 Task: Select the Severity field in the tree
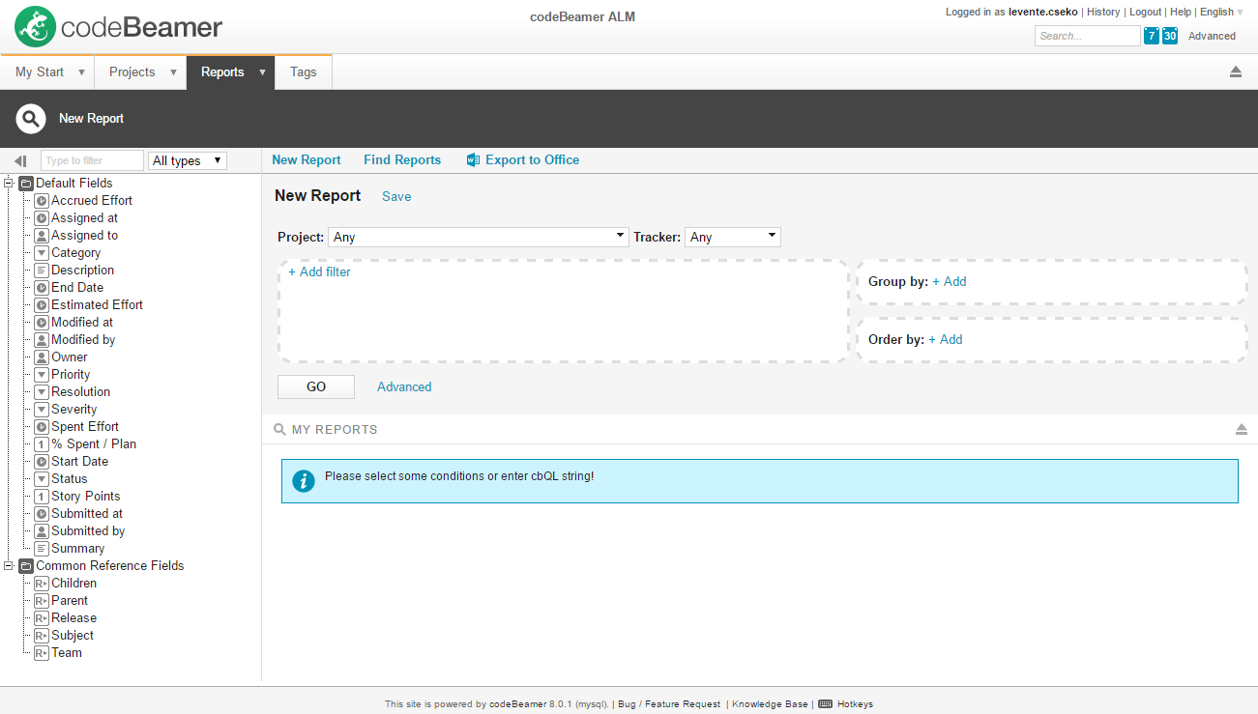(74, 410)
